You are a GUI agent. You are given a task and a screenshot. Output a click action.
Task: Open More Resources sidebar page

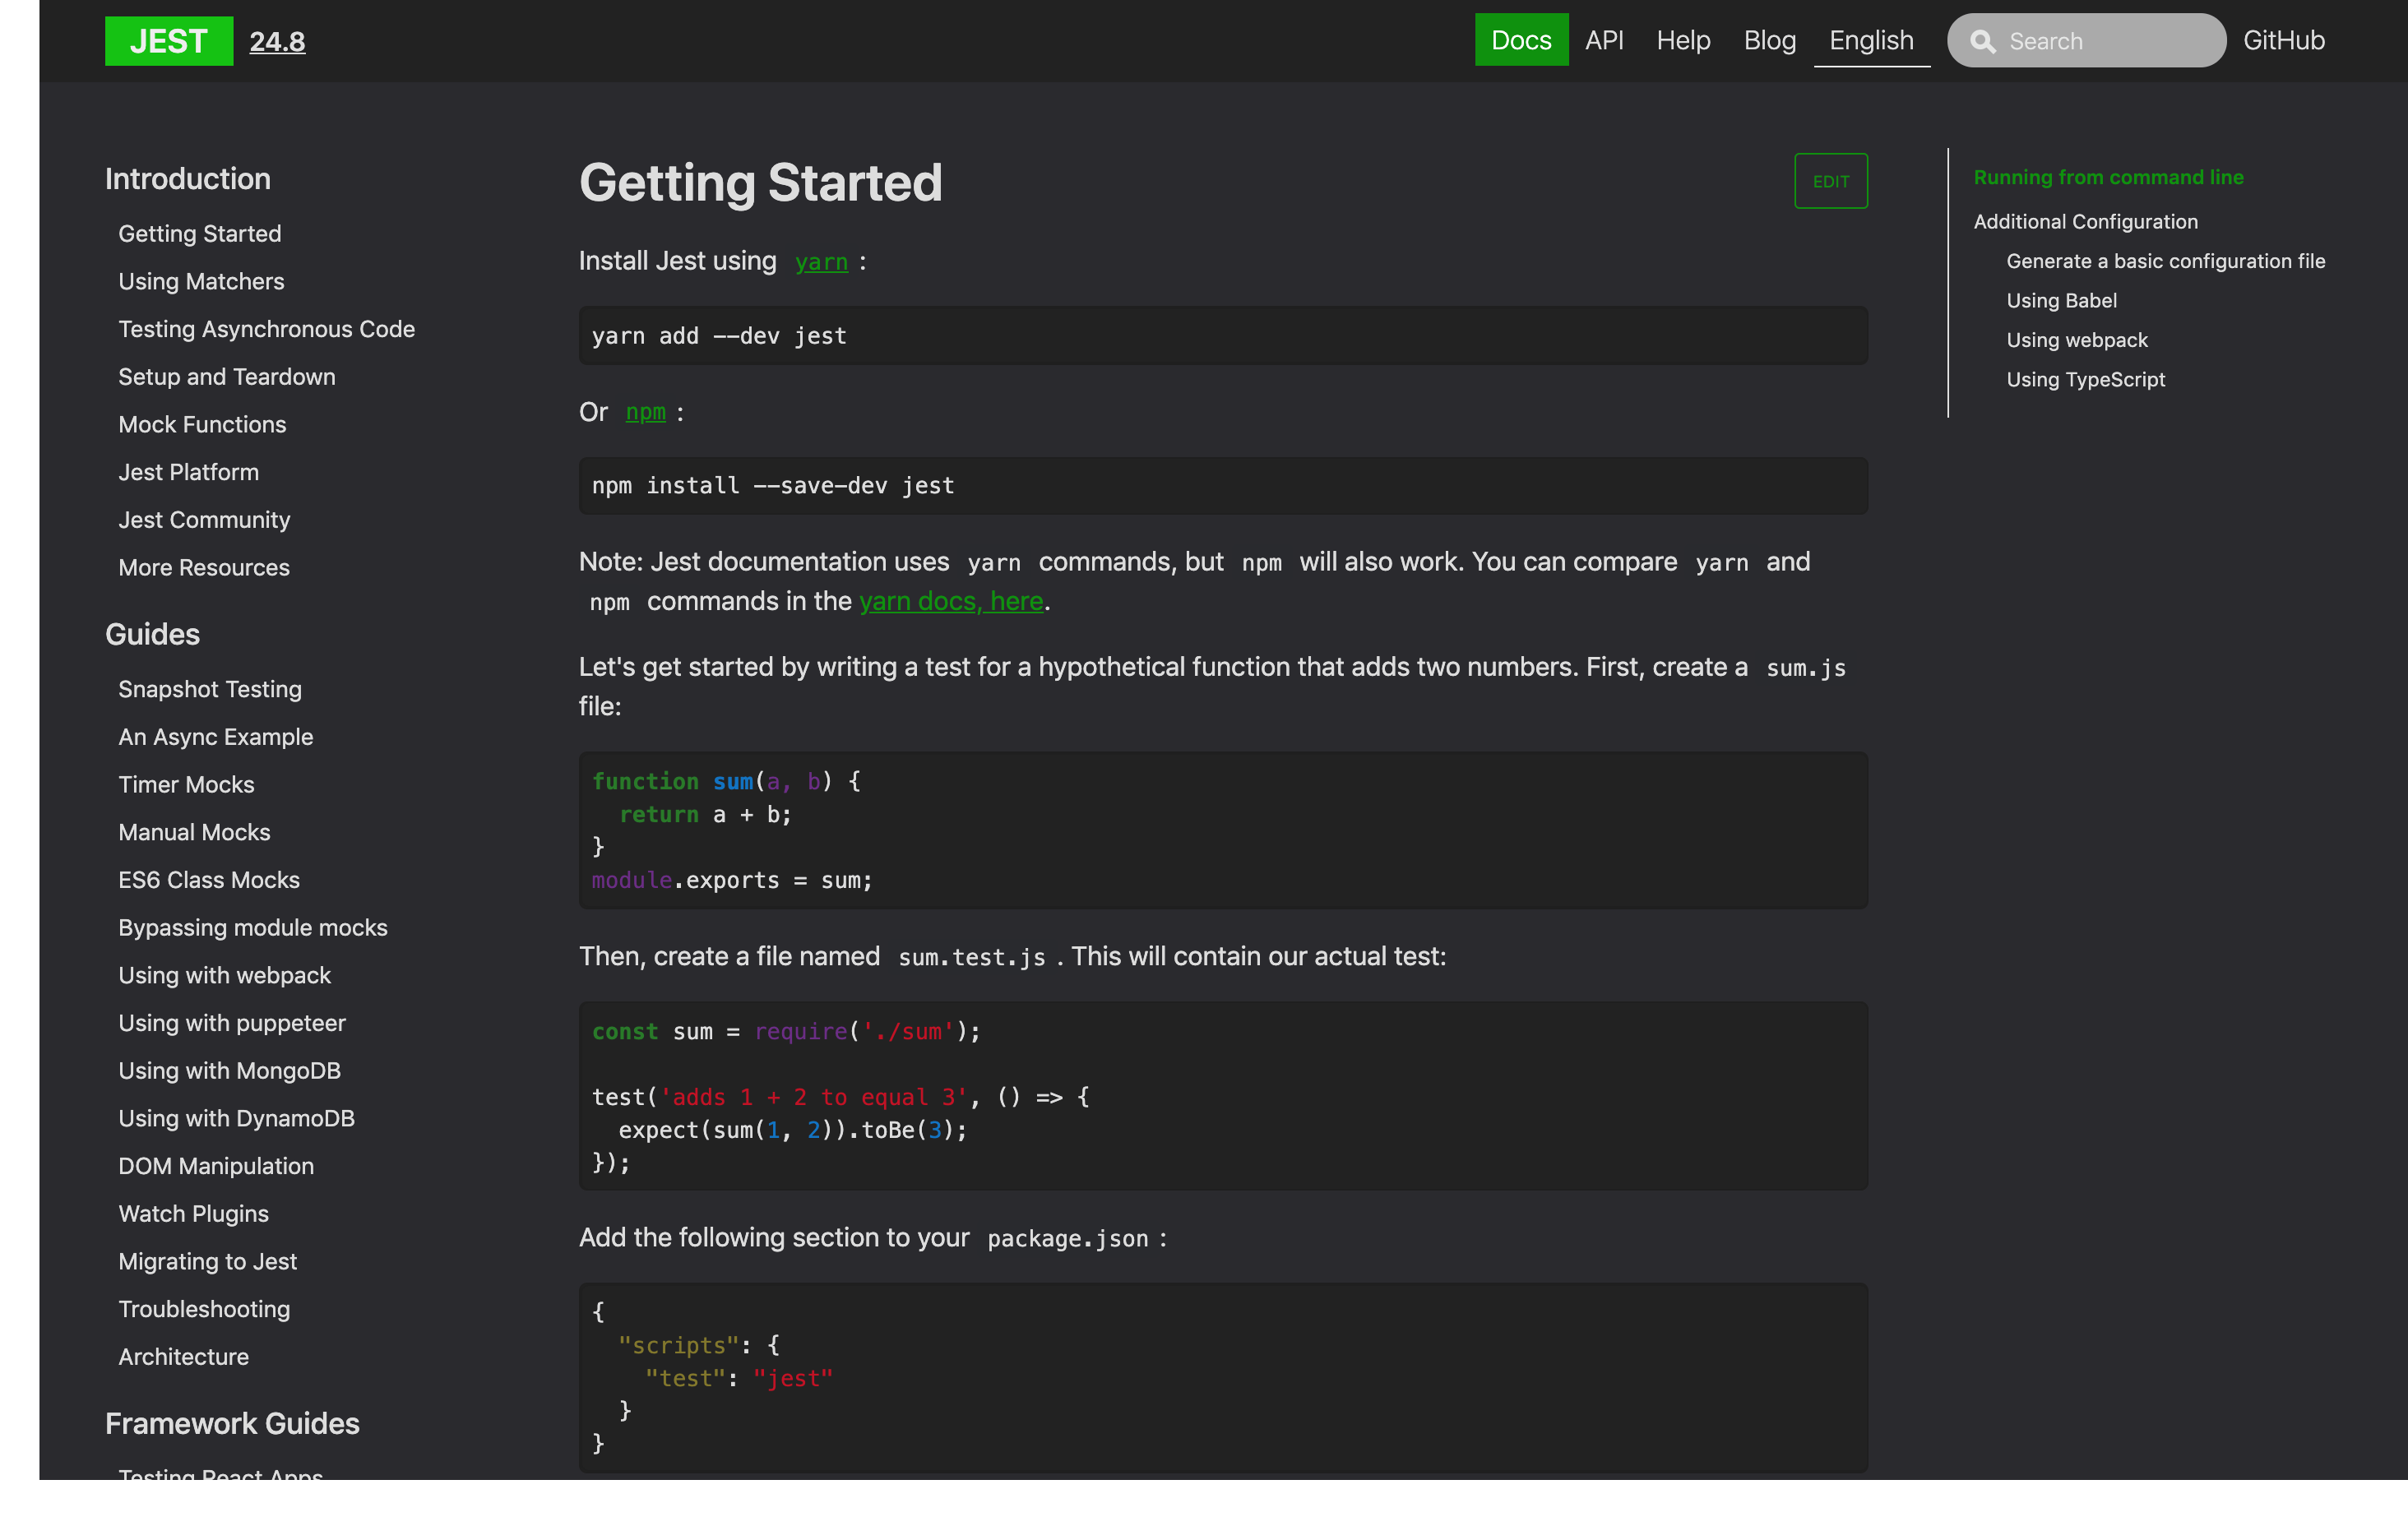(204, 568)
